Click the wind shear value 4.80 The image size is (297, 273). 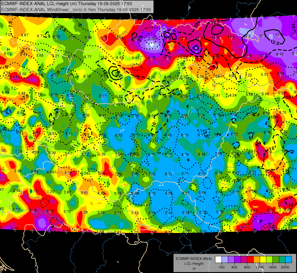tap(101, 193)
